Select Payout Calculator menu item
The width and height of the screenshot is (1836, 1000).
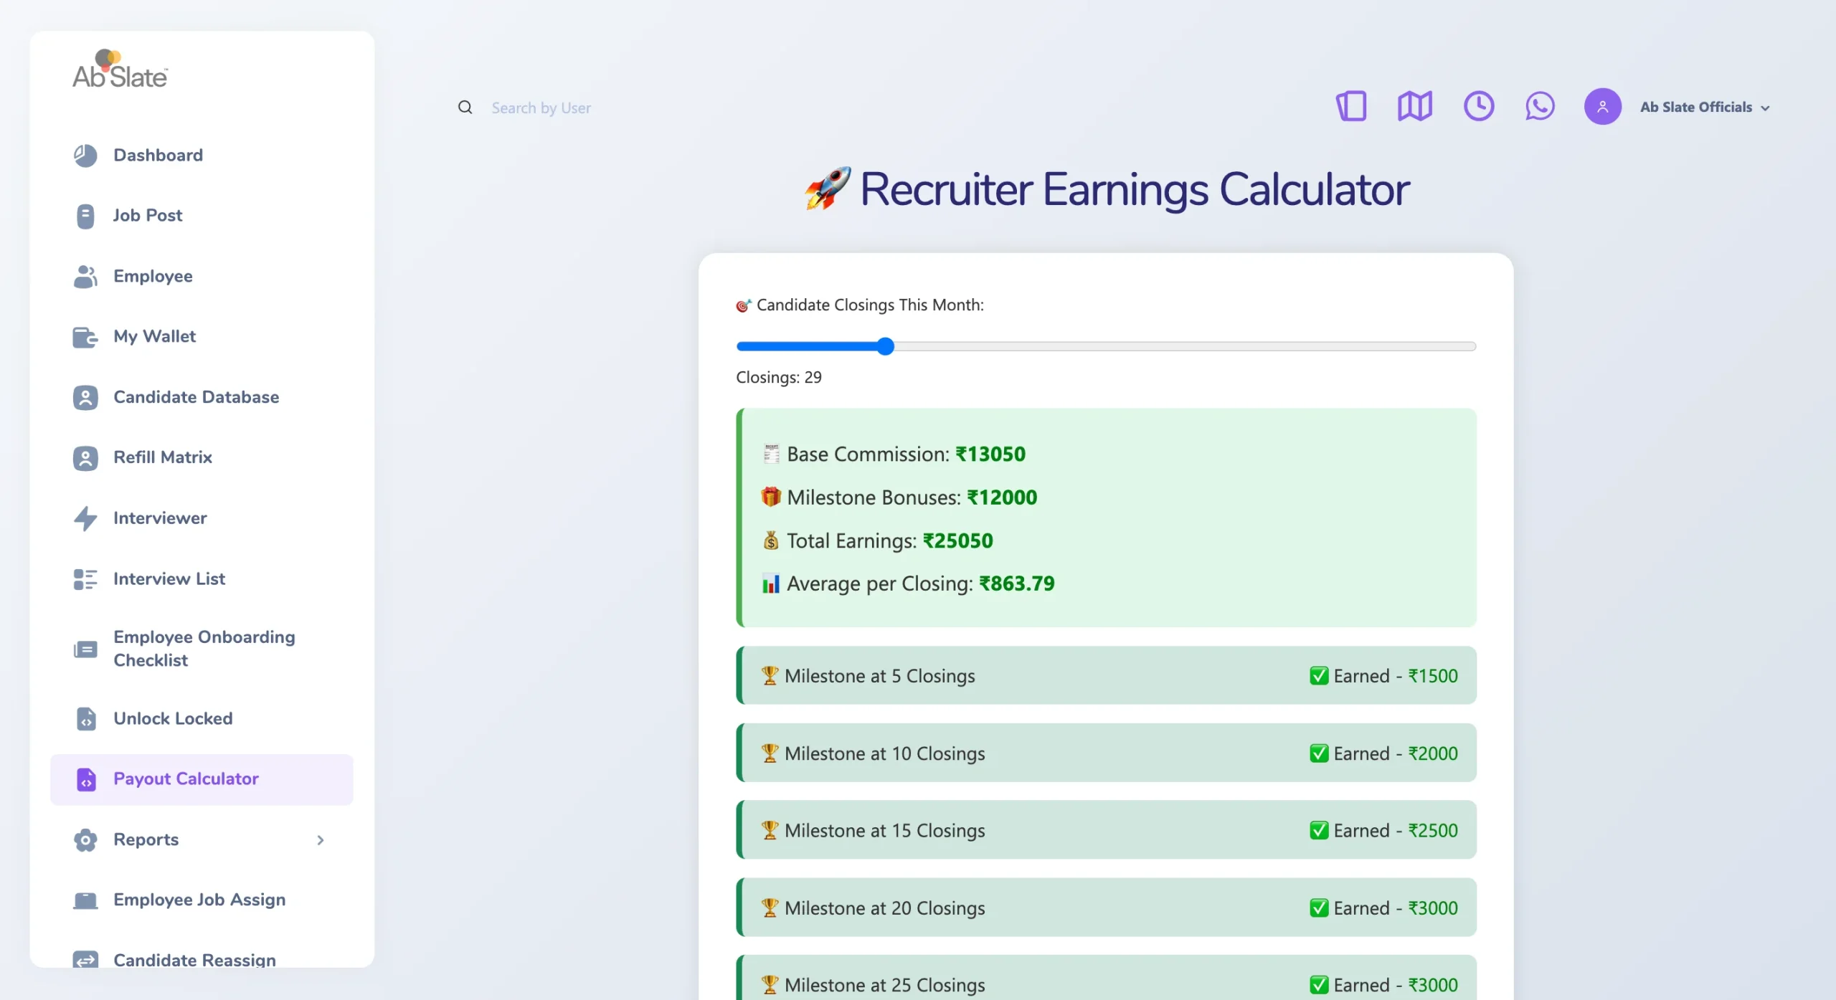point(186,779)
